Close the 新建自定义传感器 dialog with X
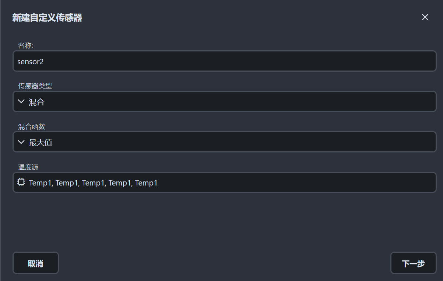 pyautogui.click(x=425, y=17)
